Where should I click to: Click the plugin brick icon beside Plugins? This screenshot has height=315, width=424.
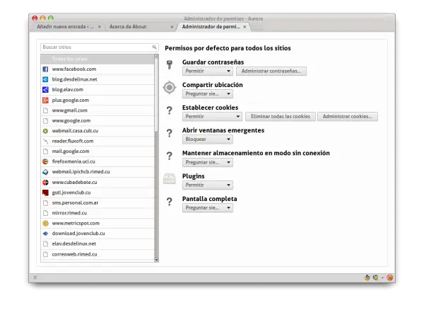[170, 178]
